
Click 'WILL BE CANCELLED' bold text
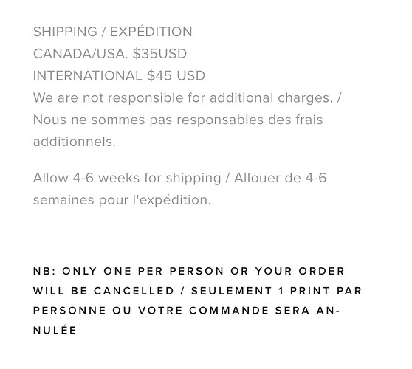[103, 291]
